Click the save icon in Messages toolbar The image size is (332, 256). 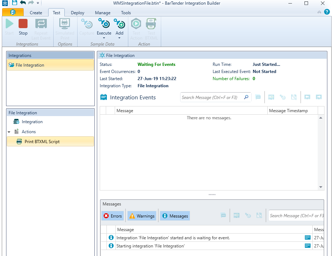[259, 215]
